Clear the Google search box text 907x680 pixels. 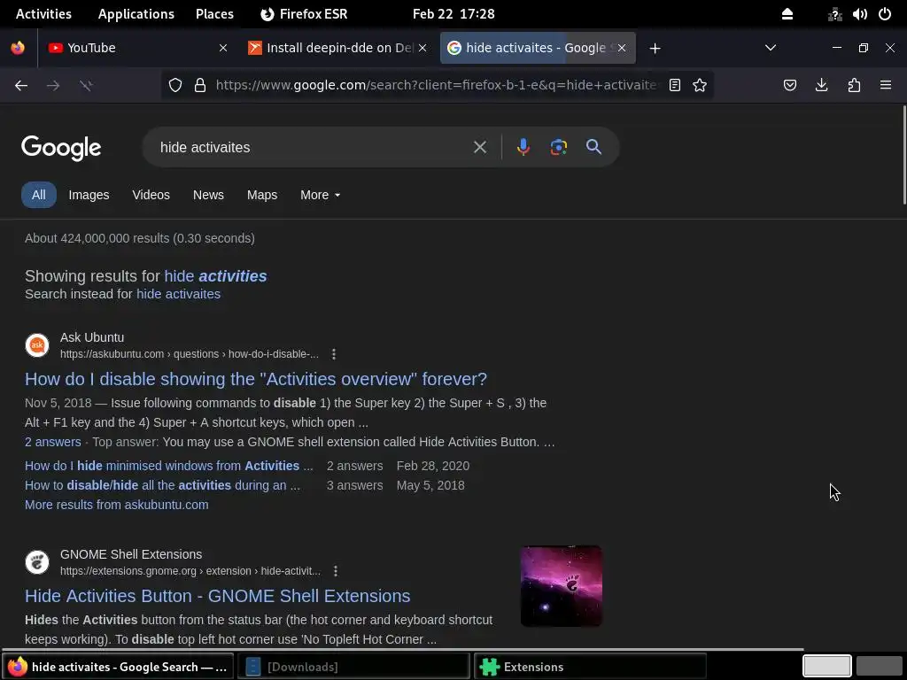[x=479, y=147]
